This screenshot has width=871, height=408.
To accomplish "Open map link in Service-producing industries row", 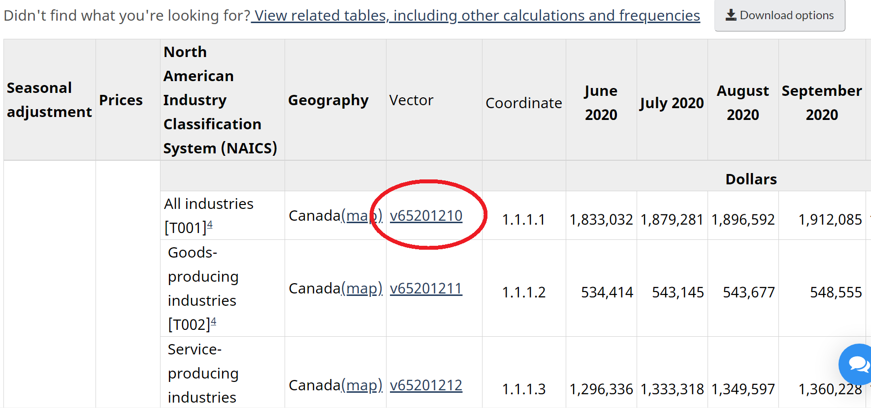I will click(x=362, y=385).
